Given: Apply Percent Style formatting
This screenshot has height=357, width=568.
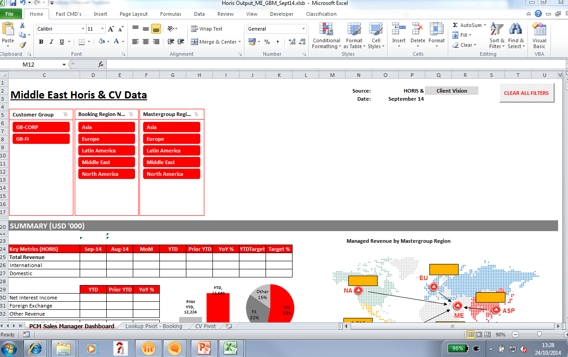Looking at the screenshot, I should click(267, 42).
